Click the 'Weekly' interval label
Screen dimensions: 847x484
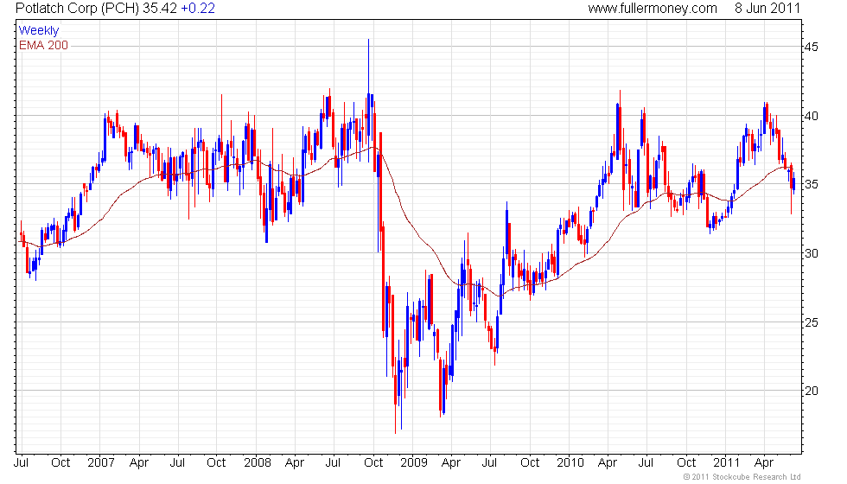pos(38,31)
